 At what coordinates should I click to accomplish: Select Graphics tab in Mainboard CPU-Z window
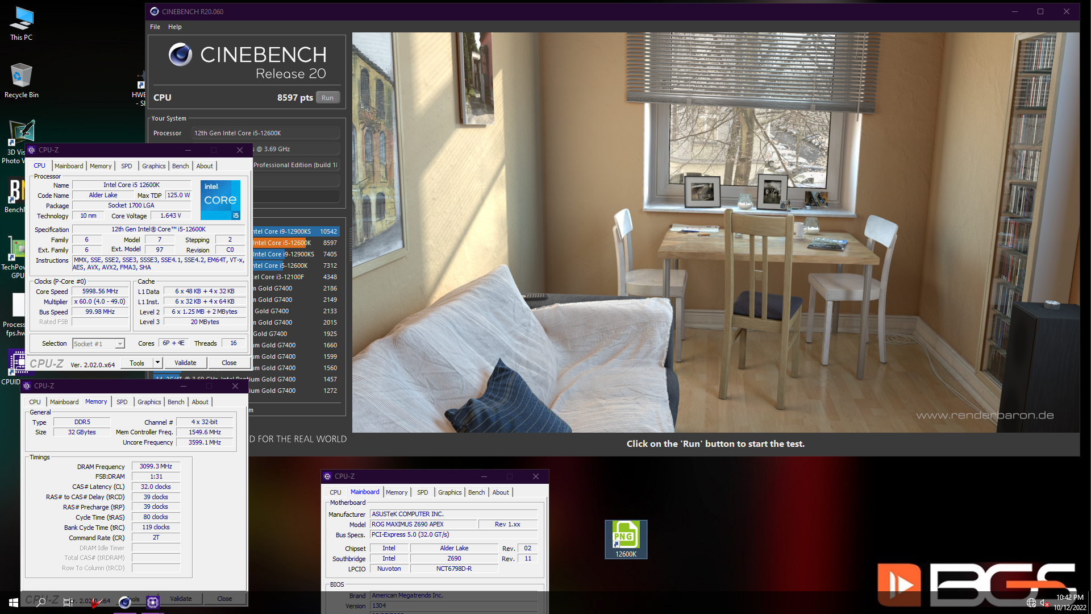tap(449, 492)
